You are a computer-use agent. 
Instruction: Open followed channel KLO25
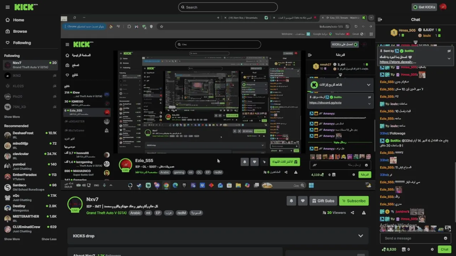point(30,86)
